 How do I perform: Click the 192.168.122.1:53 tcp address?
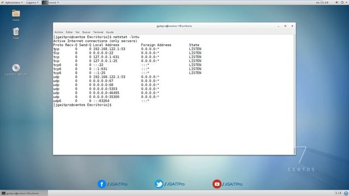(109, 49)
